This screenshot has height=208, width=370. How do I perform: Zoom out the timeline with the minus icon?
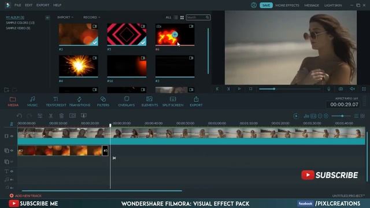coord(320,116)
